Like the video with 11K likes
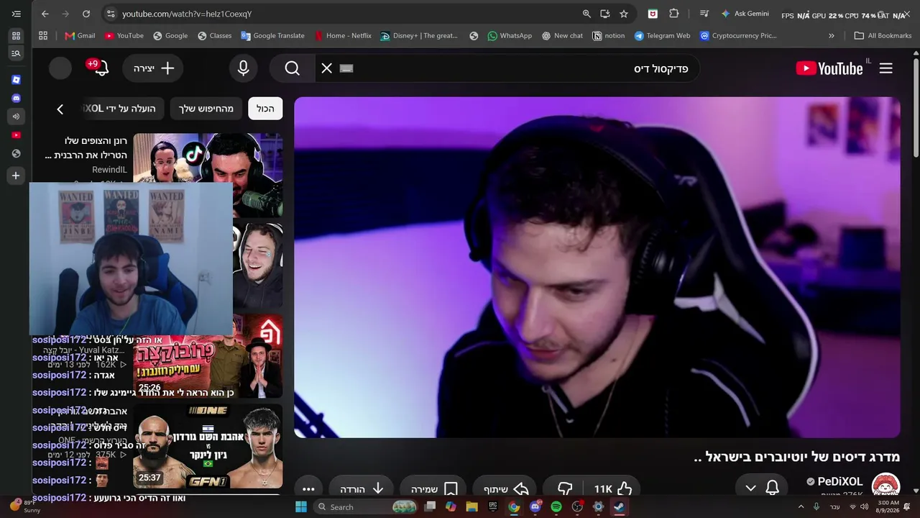 pos(613,489)
